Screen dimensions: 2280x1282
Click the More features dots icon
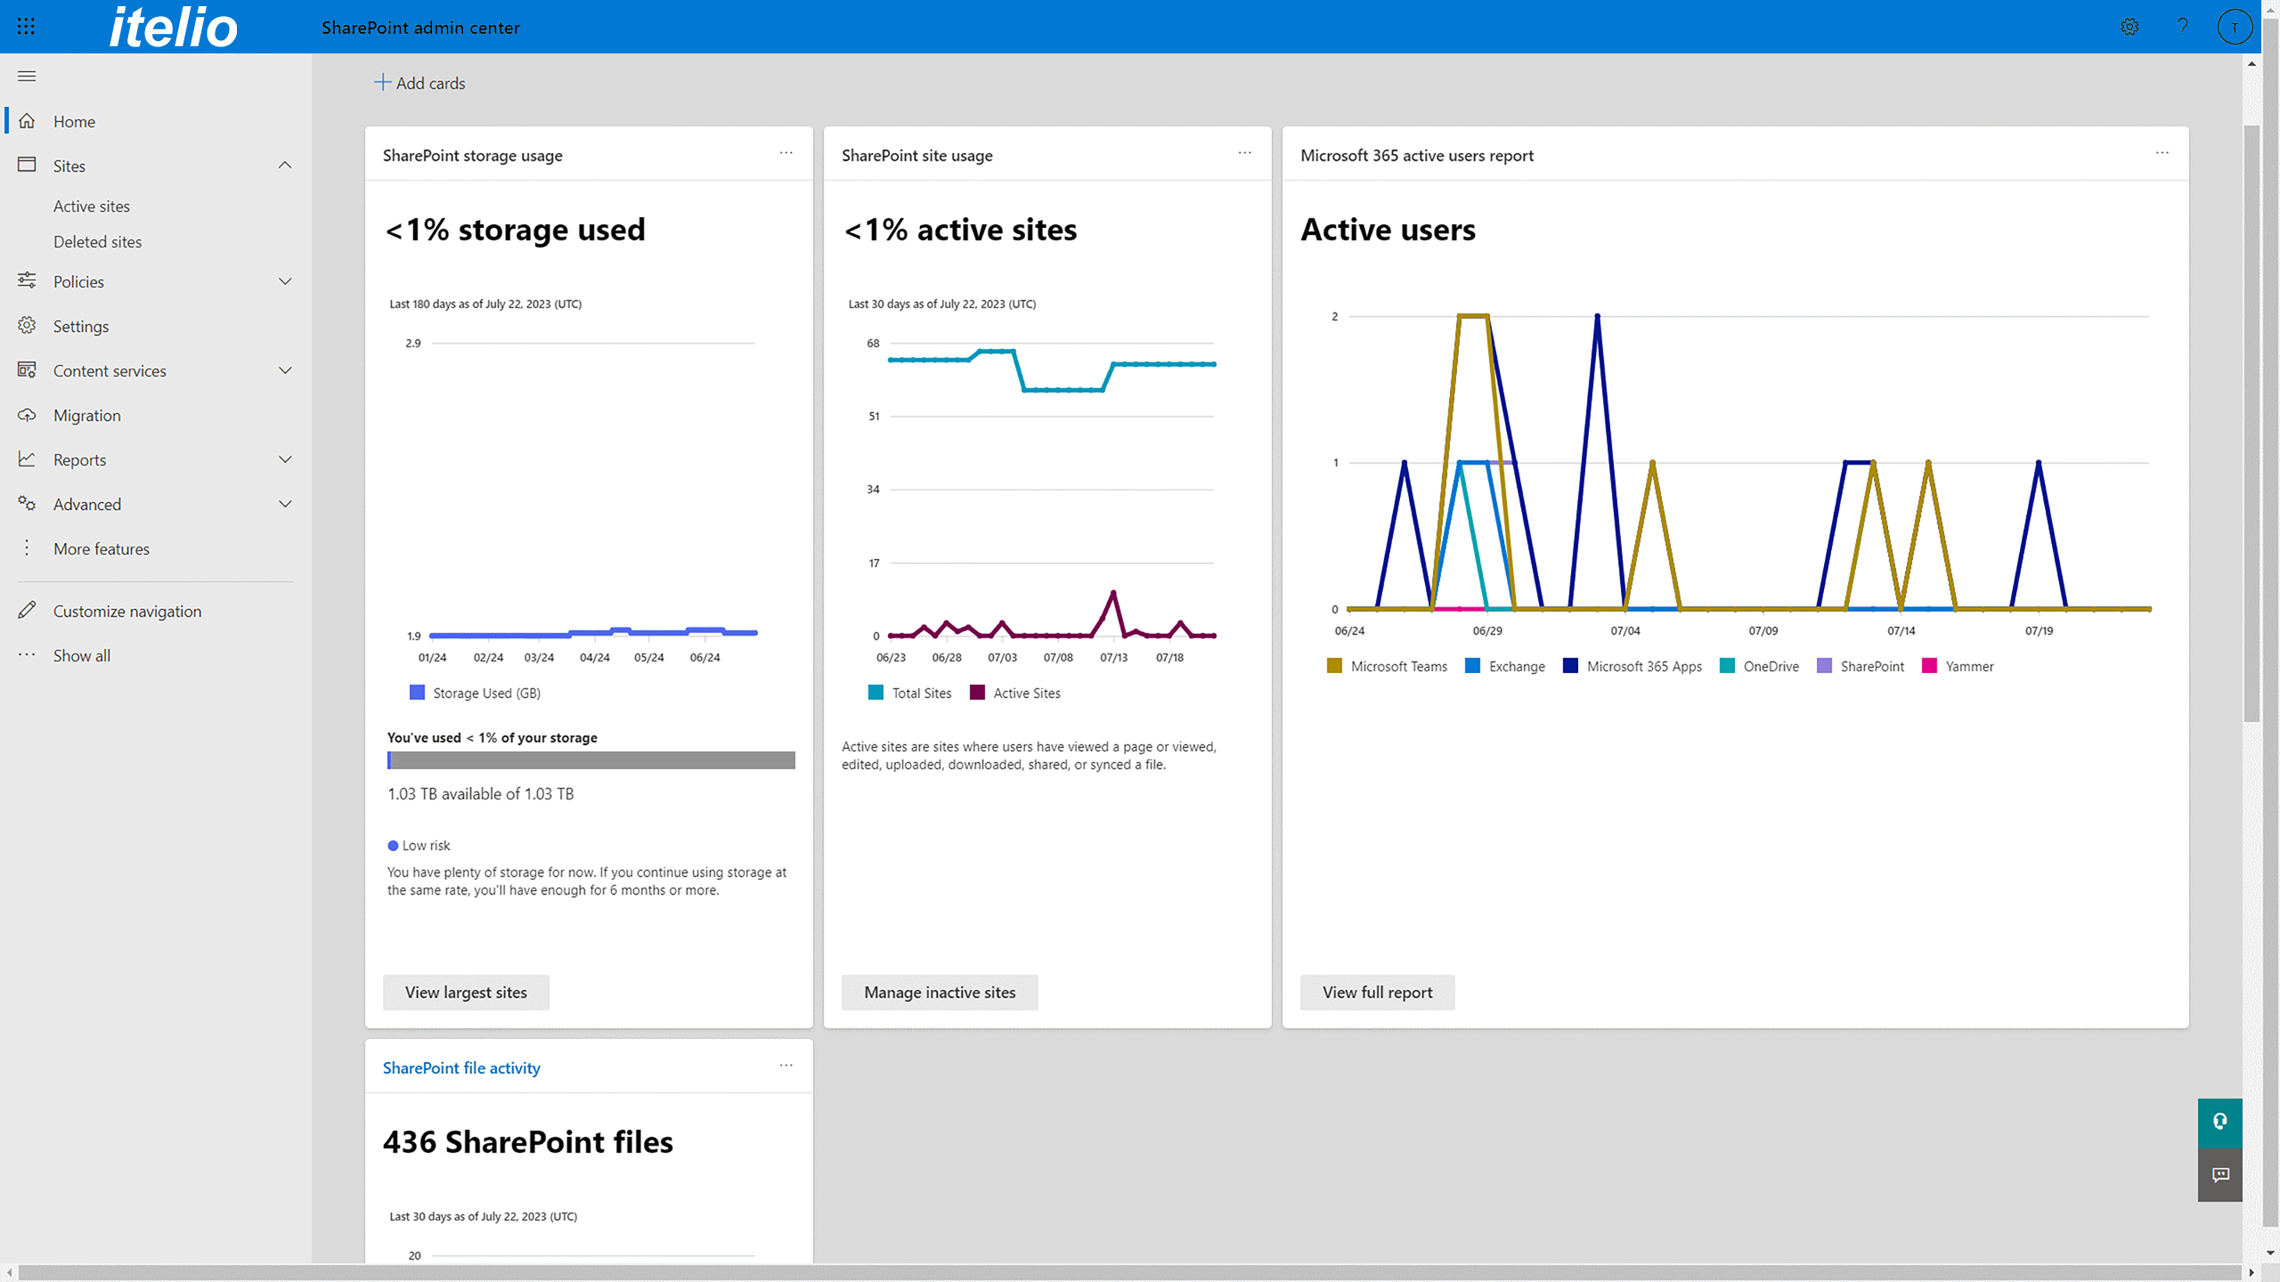point(27,548)
